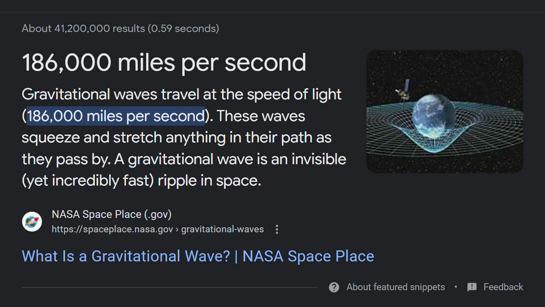Click the spaceplace.nasa.gov URL text

[112, 229]
